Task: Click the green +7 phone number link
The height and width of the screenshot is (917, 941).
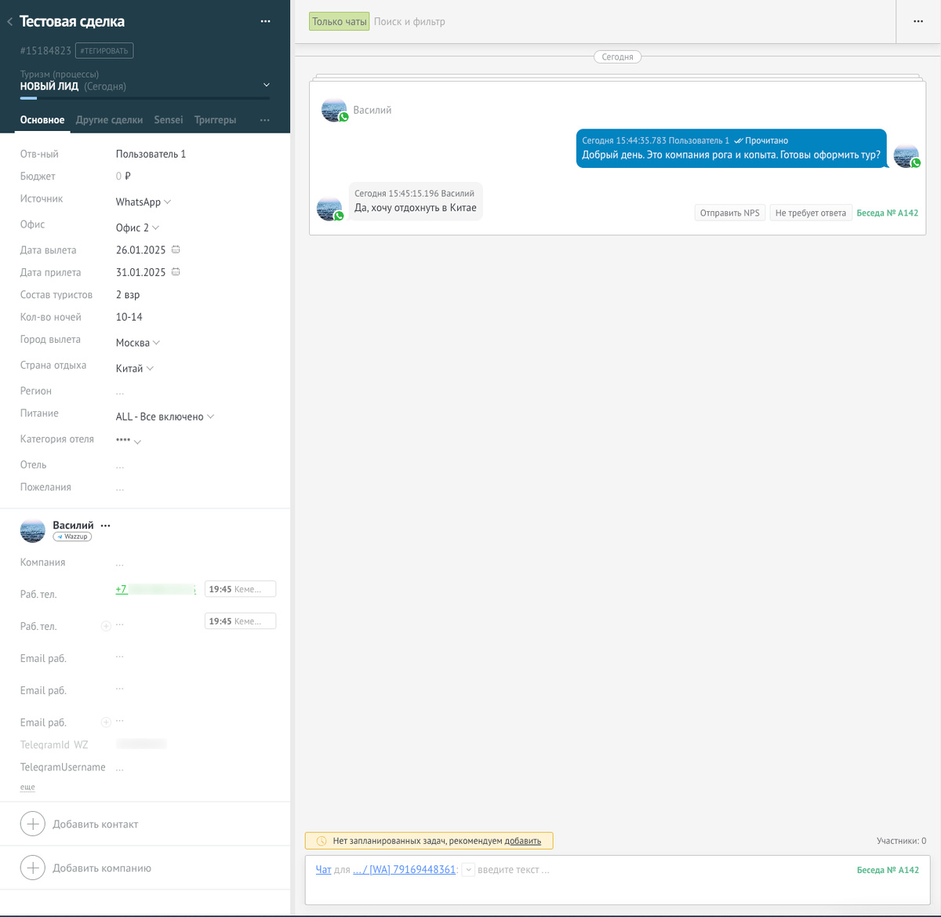Action: coord(155,589)
